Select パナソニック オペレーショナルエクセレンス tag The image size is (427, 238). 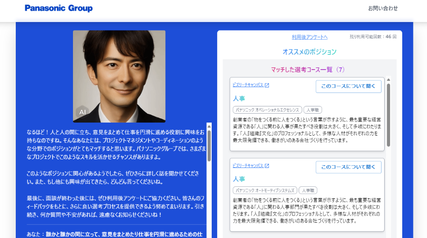click(266, 110)
